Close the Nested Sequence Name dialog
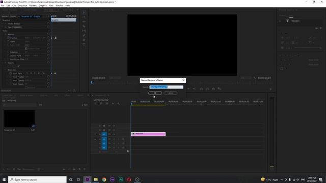Image resolution: width=326 pixels, height=183 pixels. pyautogui.click(x=183, y=80)
